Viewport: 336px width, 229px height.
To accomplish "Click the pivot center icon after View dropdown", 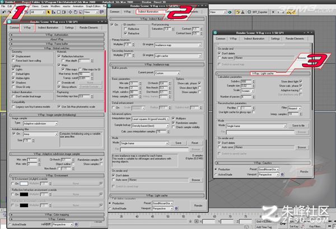I will (x=101, y=12).
